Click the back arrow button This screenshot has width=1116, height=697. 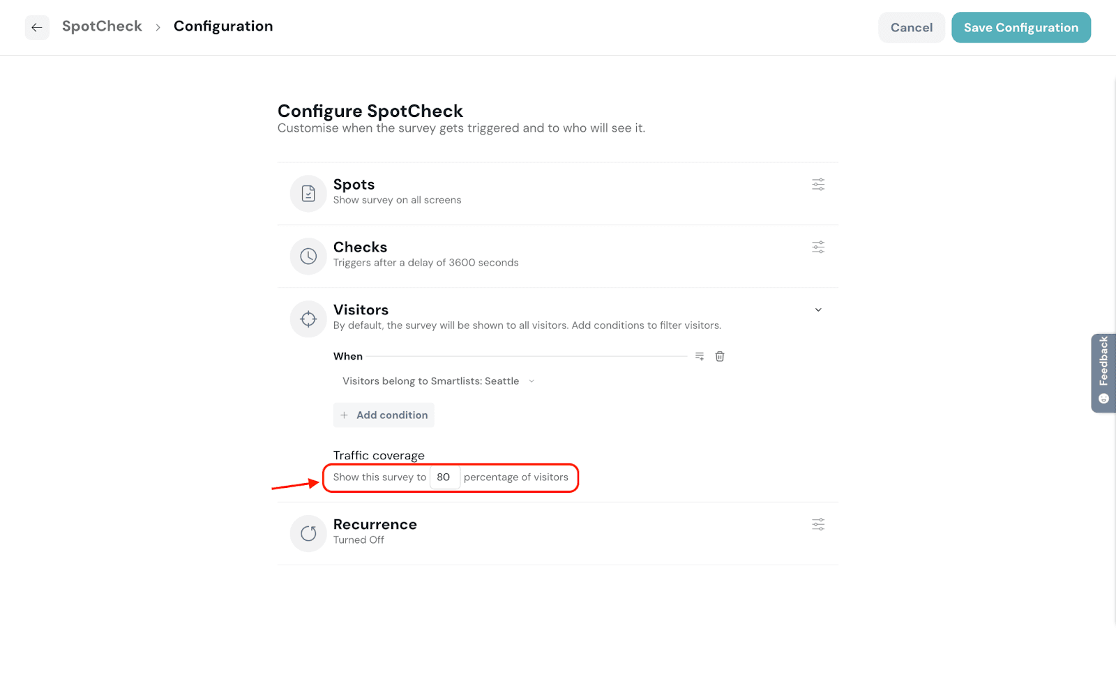(37, 28)
